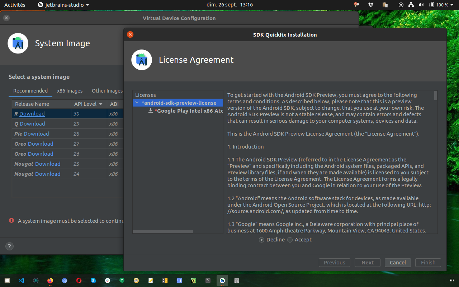The image size is (459, 287).
Task: Click the Dropbox tray icon
Action: click(x=371, y=5)
